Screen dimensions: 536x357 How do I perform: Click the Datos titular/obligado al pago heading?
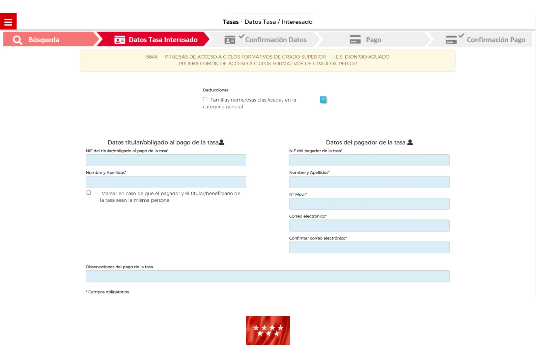point(163,143)
